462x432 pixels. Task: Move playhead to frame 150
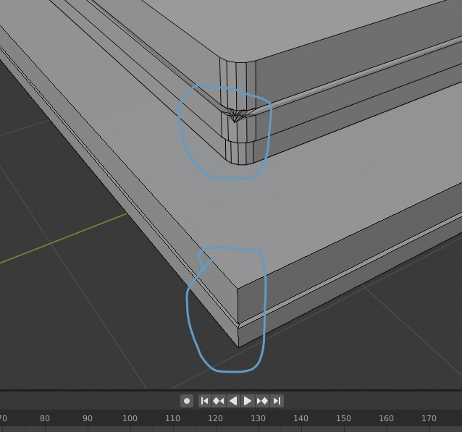coord(343,418)
